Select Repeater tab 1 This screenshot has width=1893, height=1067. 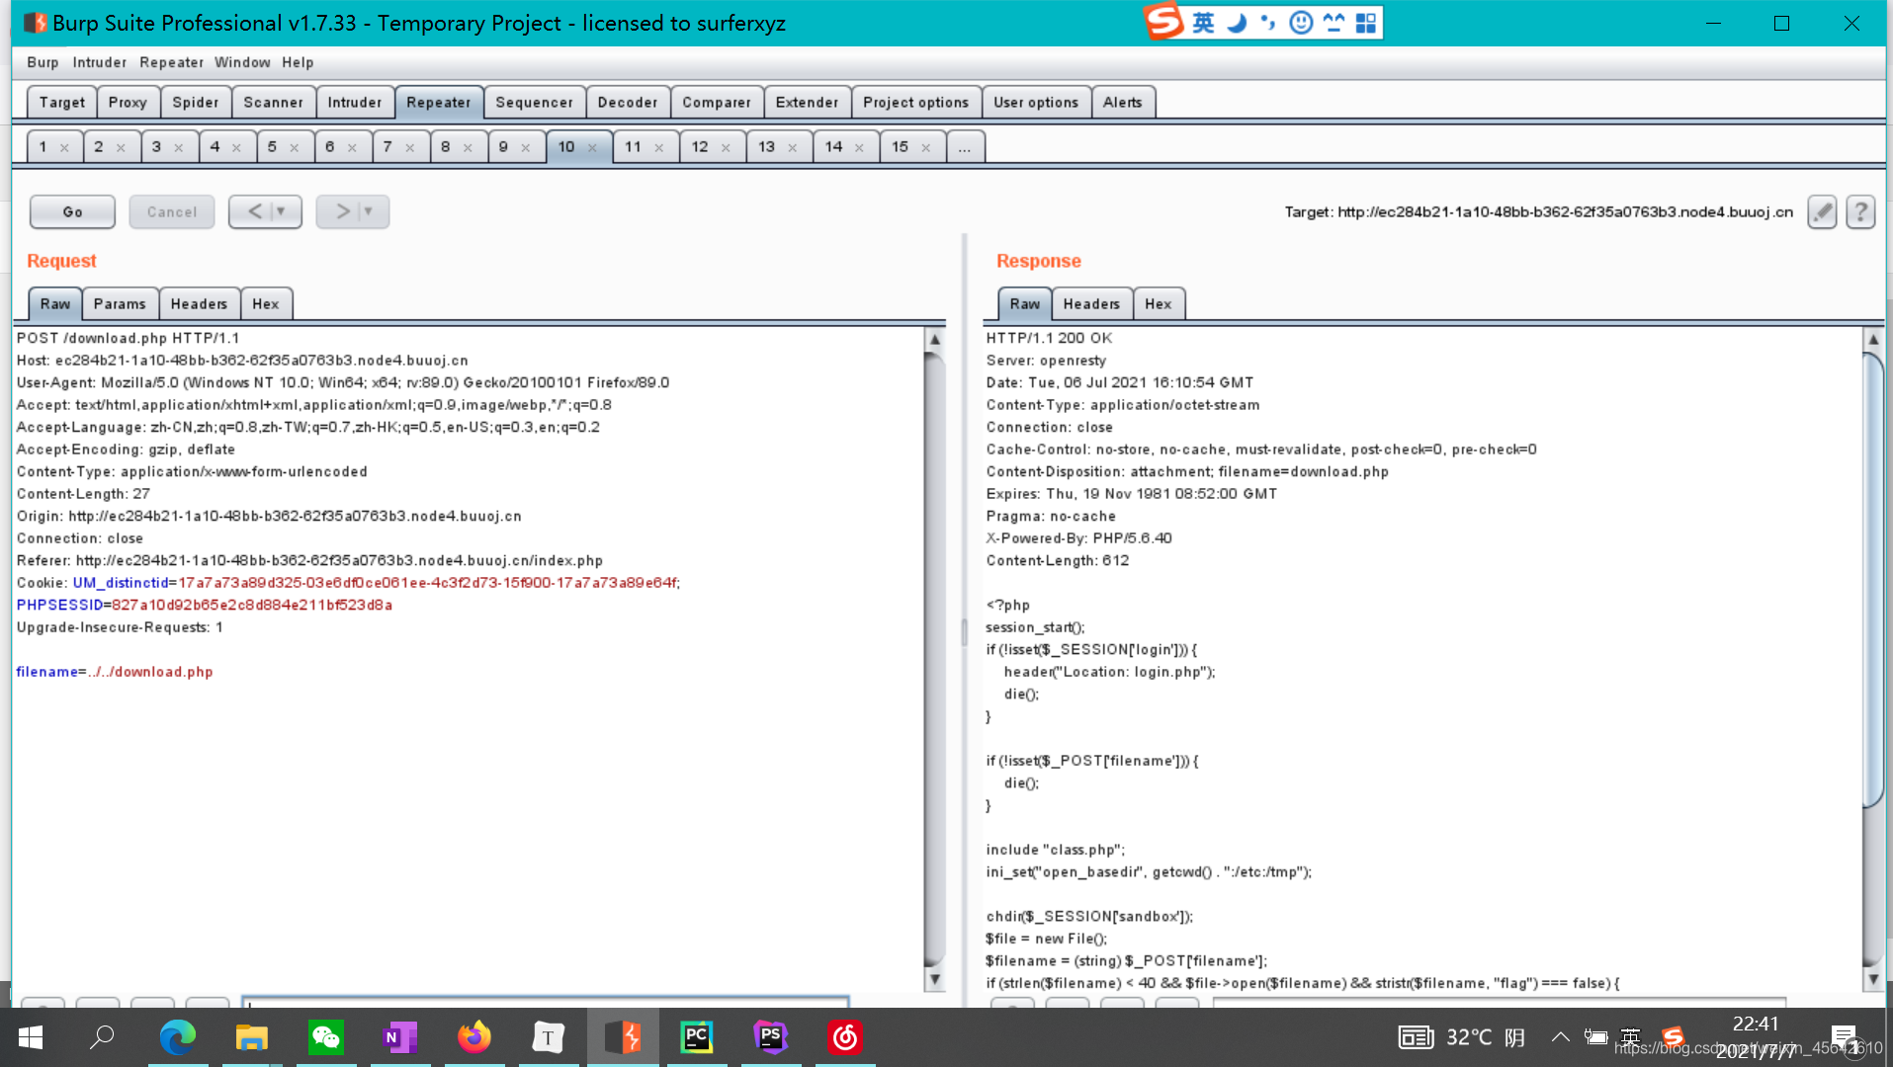(54, 147)
